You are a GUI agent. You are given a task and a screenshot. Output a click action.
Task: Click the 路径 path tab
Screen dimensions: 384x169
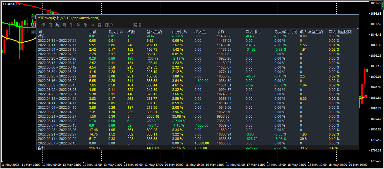tap(137, 25)
